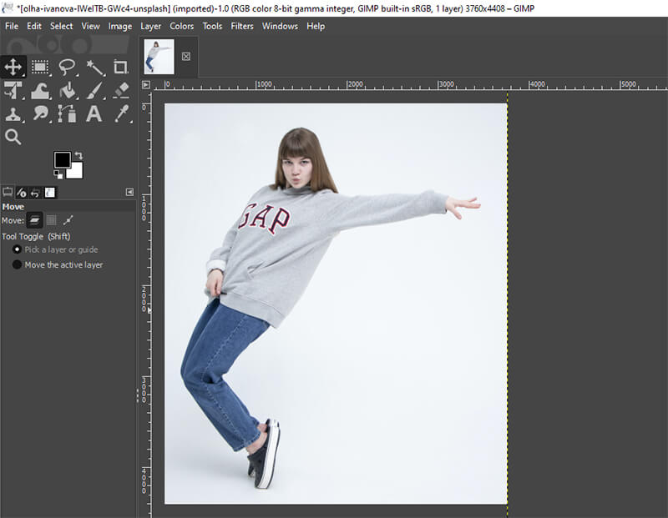The height and width of the screenshot is (518, 668).
Task: Open the dock tab configuration menu
Action: click(x=130, y=193)
